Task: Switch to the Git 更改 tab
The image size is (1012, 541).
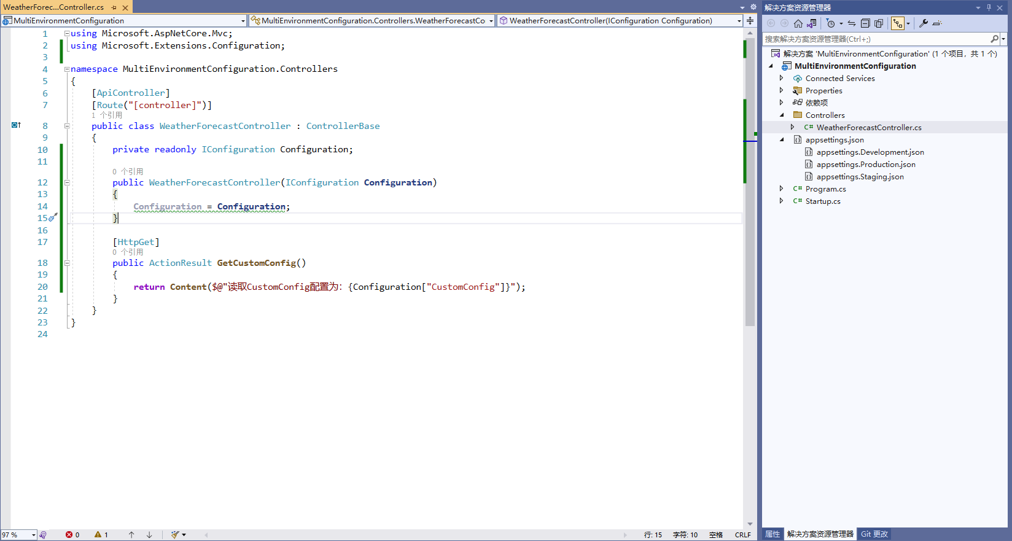Action: [874, 534]
